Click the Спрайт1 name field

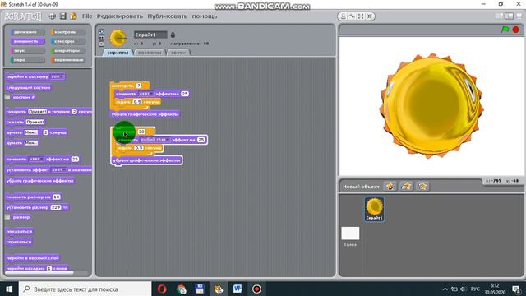tap(150, 35)
